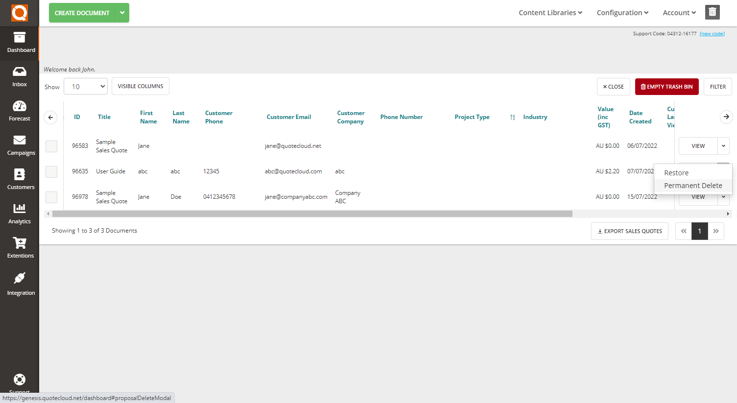The height and width of the screenshot is (403, 737).
Task: Click the trash bin icon in the top bar
Action: pos(712,12)
